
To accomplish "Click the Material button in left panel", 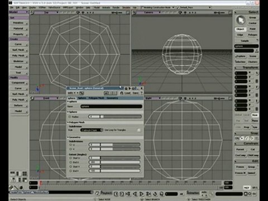I will pyautogui.click(x=18, y=28).
